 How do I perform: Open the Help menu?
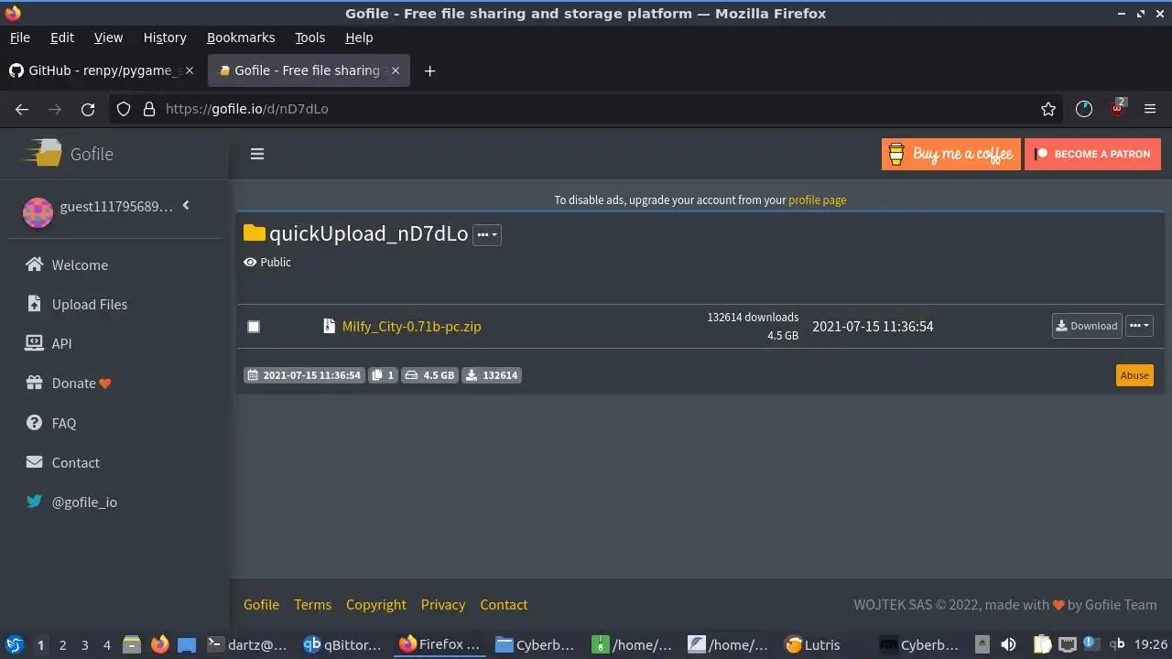tap(359, 38)
